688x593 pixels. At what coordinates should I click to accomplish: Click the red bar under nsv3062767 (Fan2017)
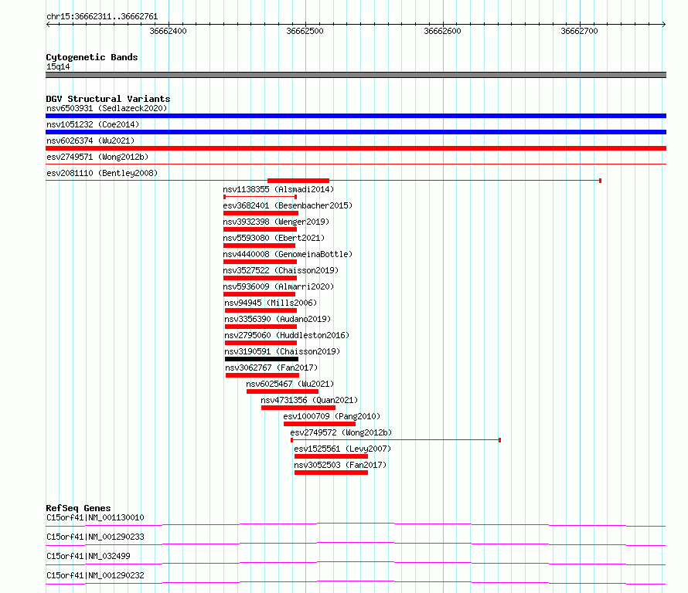262,375
